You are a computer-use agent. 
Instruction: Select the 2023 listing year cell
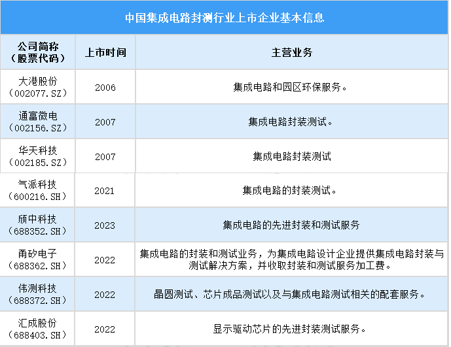pyautogui.click(x=105, y=225)
